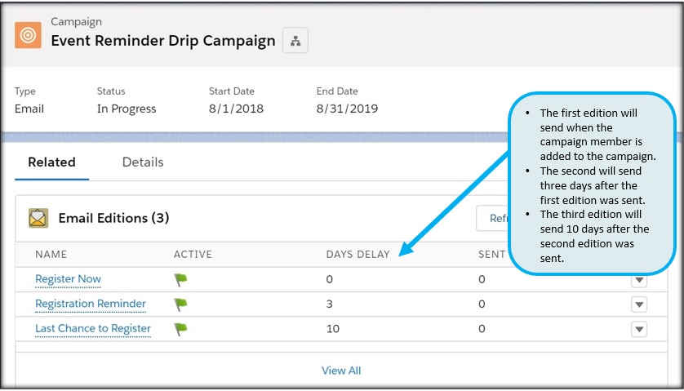Click View All email editions
The image size is (684, 391).
[341, 371]
